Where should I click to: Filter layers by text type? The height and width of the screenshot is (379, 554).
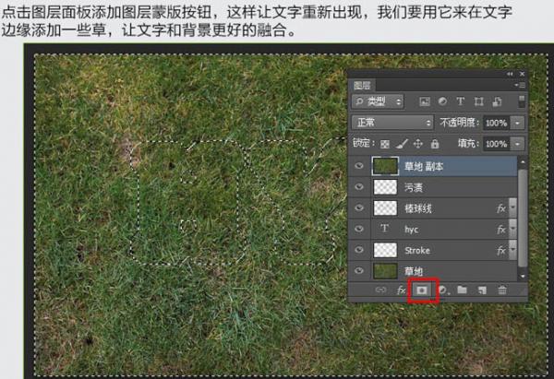coord(463,101)
